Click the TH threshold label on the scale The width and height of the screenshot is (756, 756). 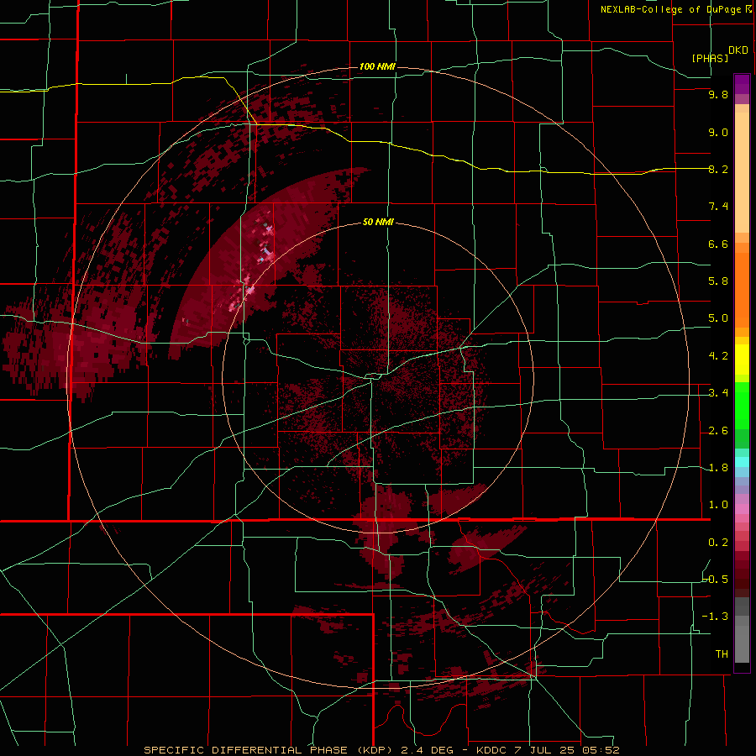(x=722, y=654)
